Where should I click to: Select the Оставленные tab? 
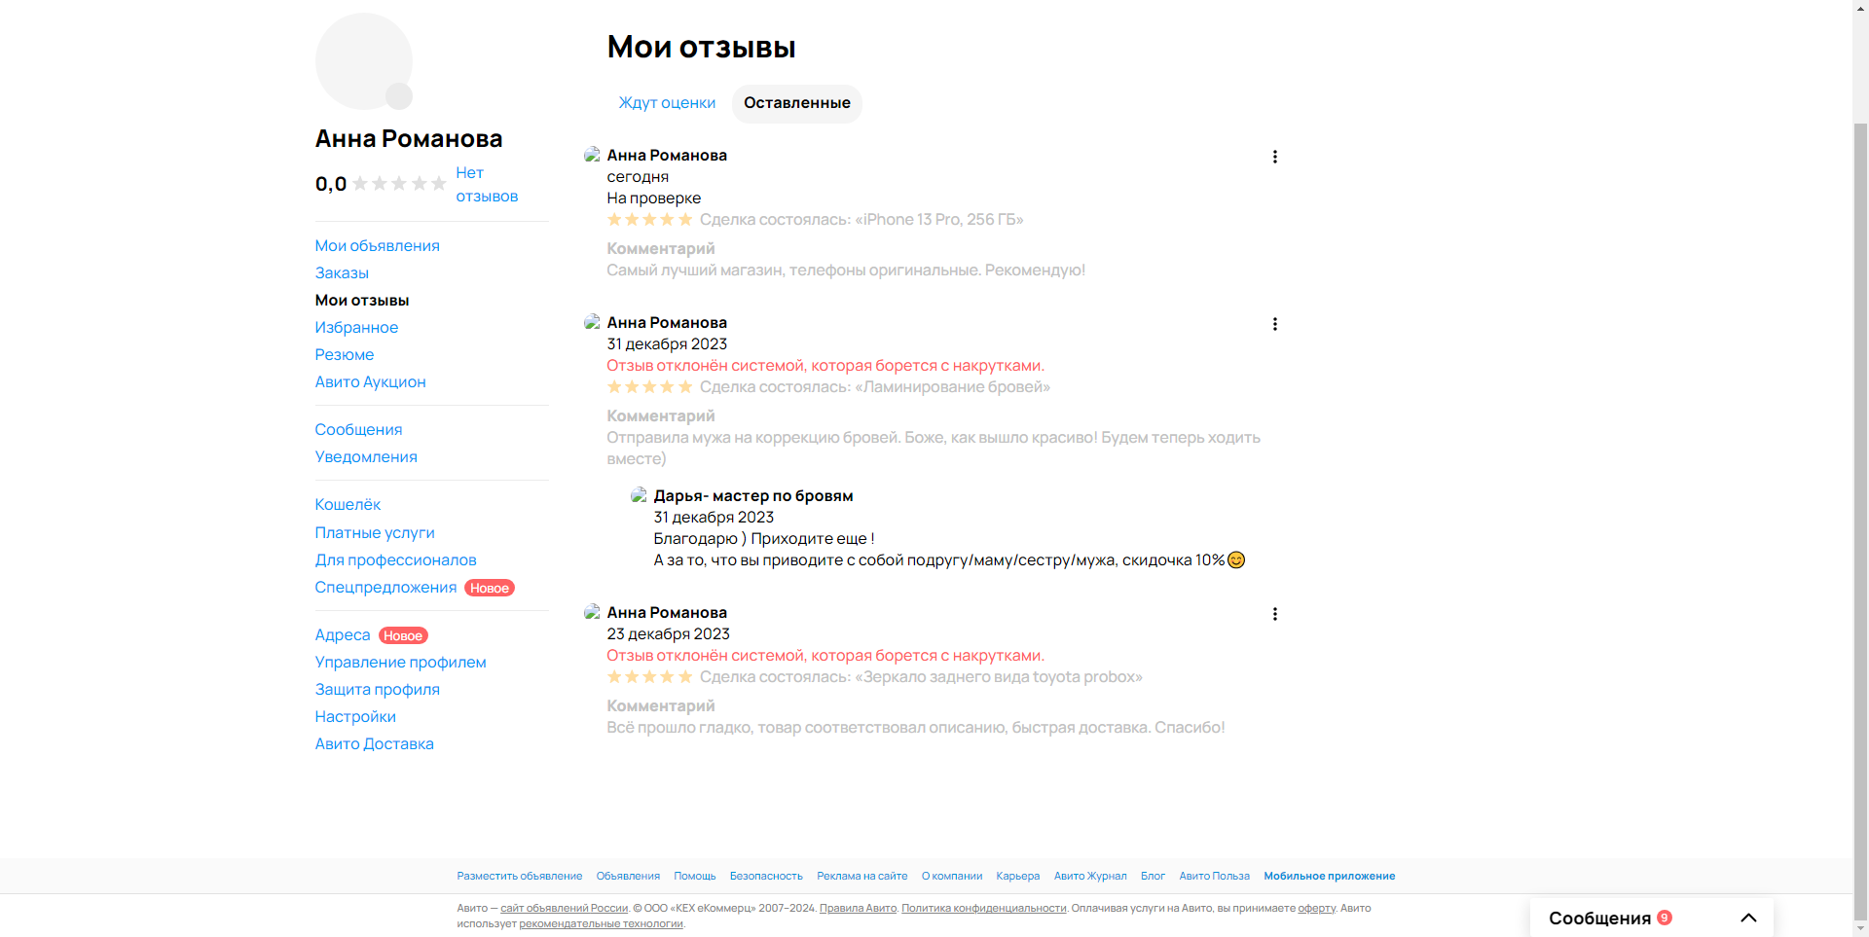(x=796, y=103)
